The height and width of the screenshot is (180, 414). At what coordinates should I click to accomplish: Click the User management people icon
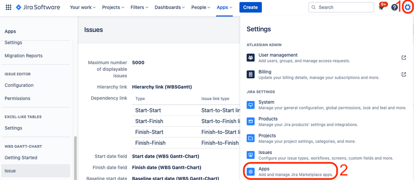(250, 58)
